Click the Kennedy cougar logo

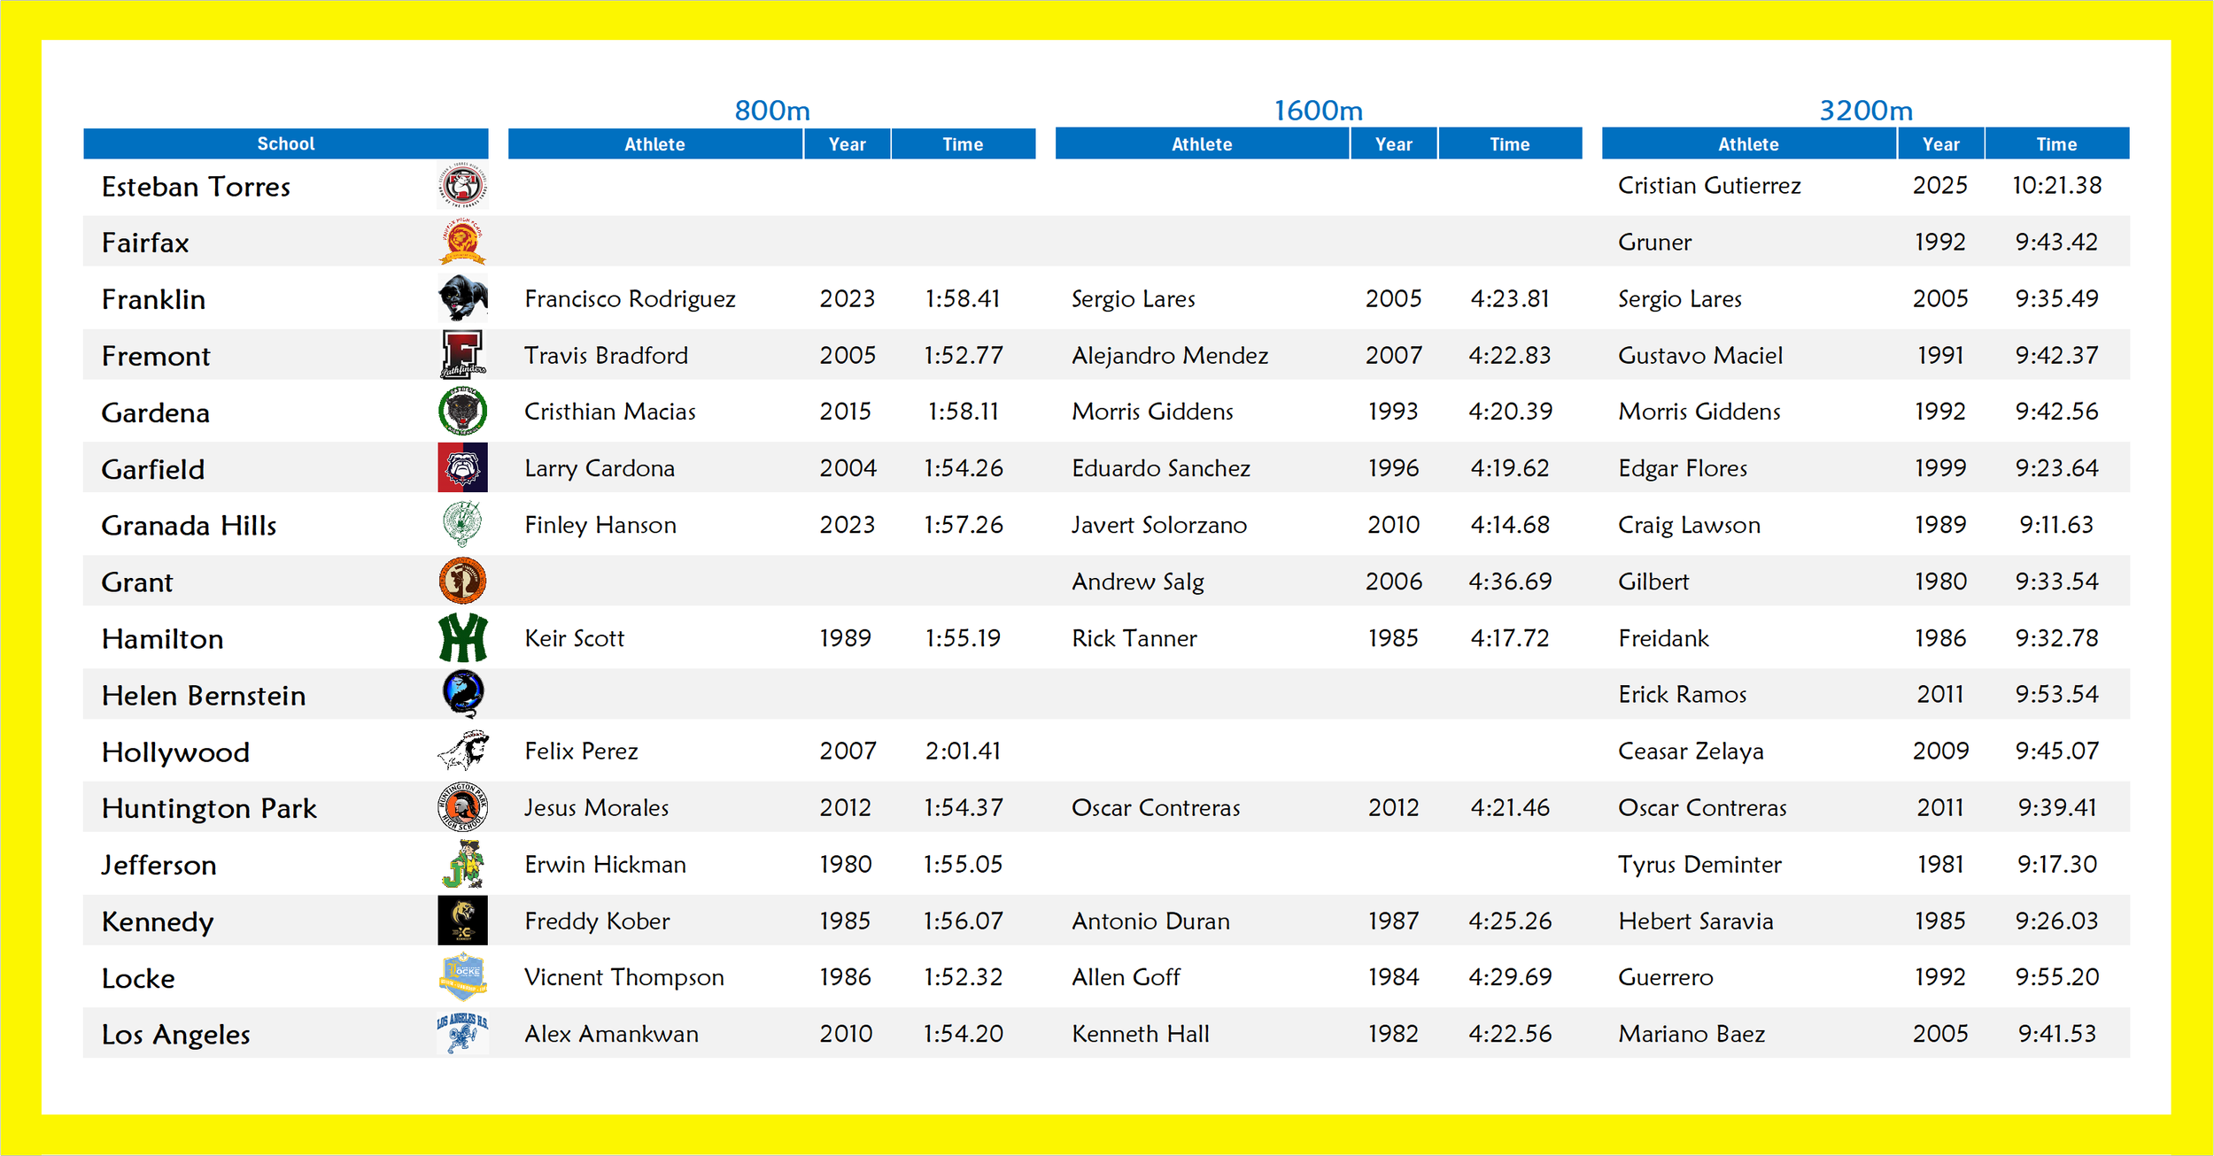[x=462, y=921]
